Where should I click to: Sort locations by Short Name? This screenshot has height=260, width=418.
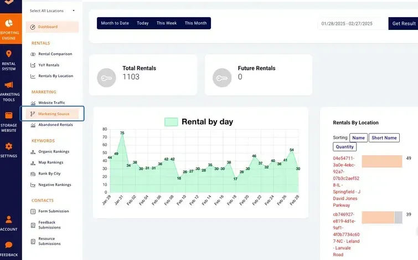pyautogui.click(x=384, y=137)
